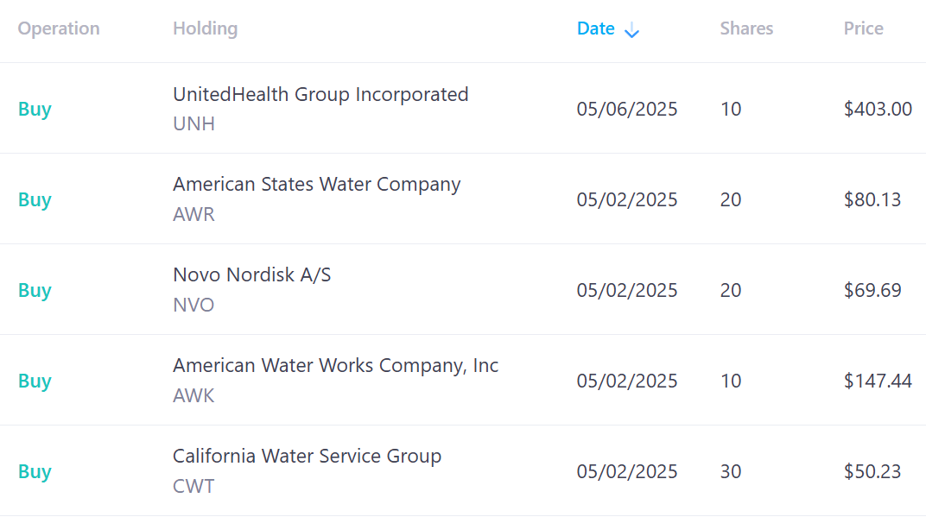926x517 pixels.
Task: Open Novo Nordisk A/S holding
Action: tap(251, 274)
